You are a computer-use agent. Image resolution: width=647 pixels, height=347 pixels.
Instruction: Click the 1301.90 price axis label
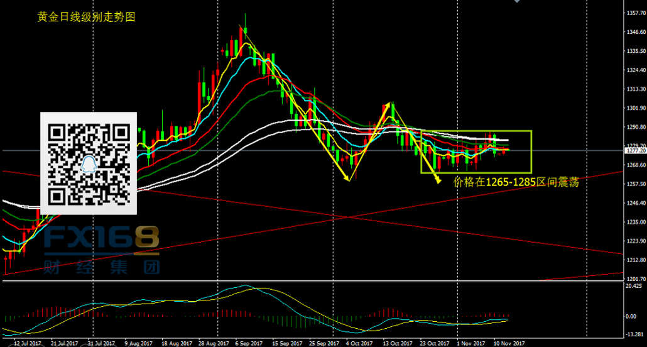click(636, 108)
